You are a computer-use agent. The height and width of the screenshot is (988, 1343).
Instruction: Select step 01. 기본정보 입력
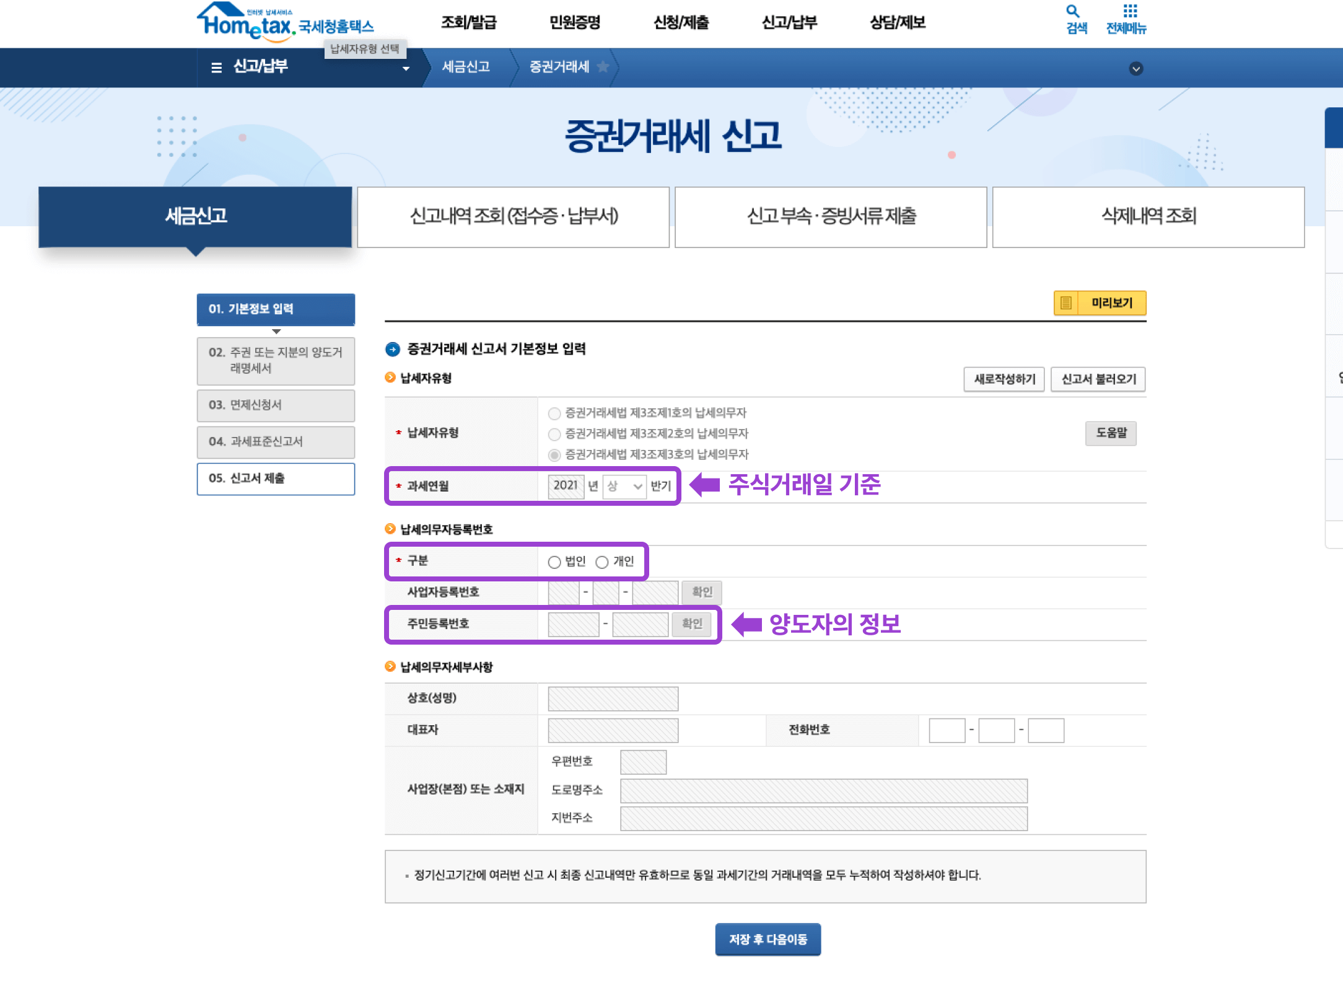(276, 309)
